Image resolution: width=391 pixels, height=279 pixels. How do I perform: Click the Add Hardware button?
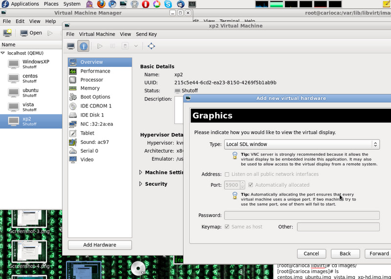coord(99,245)
